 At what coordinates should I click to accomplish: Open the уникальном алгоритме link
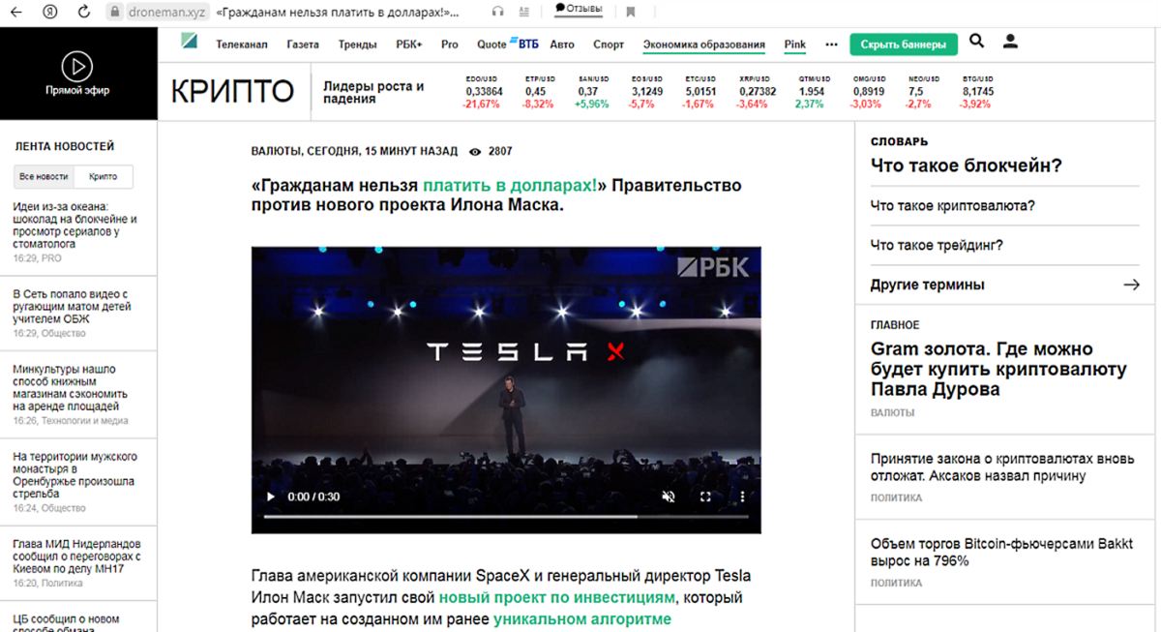[x=582, y=619]
